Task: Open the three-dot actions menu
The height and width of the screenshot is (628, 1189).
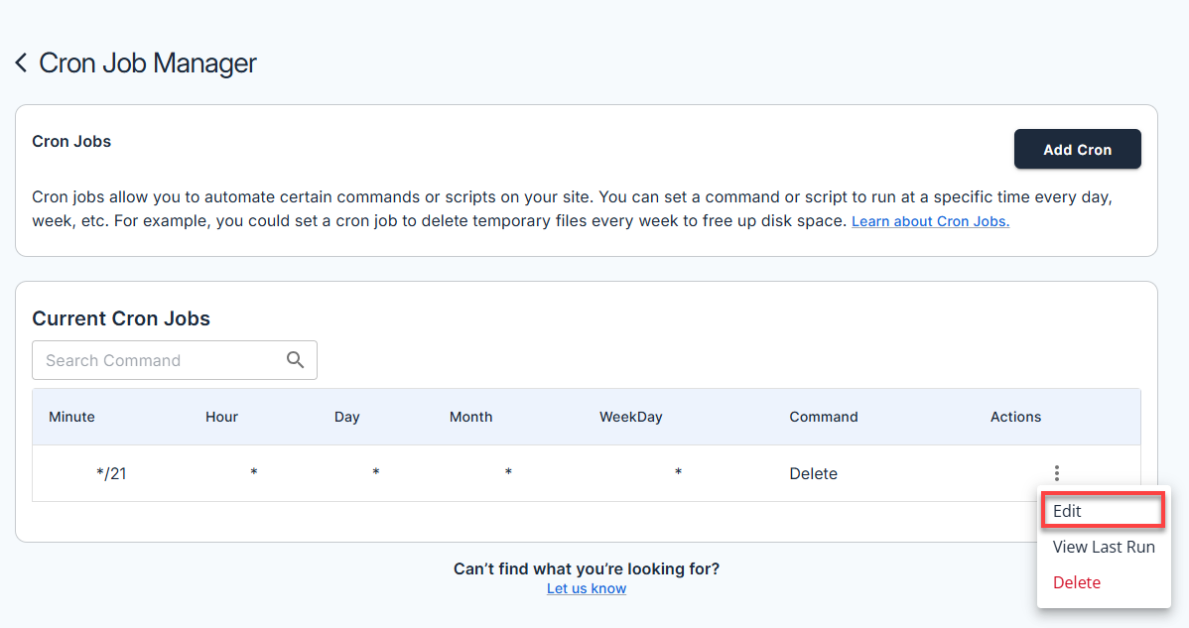Action: click(x=1057, y=473)
